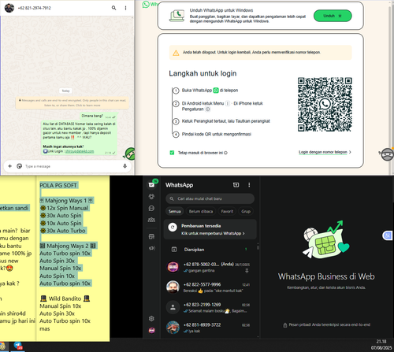Open the three-dot menu in the chat list header
The image size is (394, 352).
pyautogui.click(x=249, y=185)
